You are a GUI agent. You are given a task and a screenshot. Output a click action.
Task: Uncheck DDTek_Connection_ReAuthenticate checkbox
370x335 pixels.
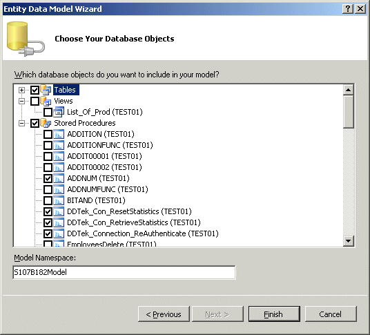tap(48, 234)
